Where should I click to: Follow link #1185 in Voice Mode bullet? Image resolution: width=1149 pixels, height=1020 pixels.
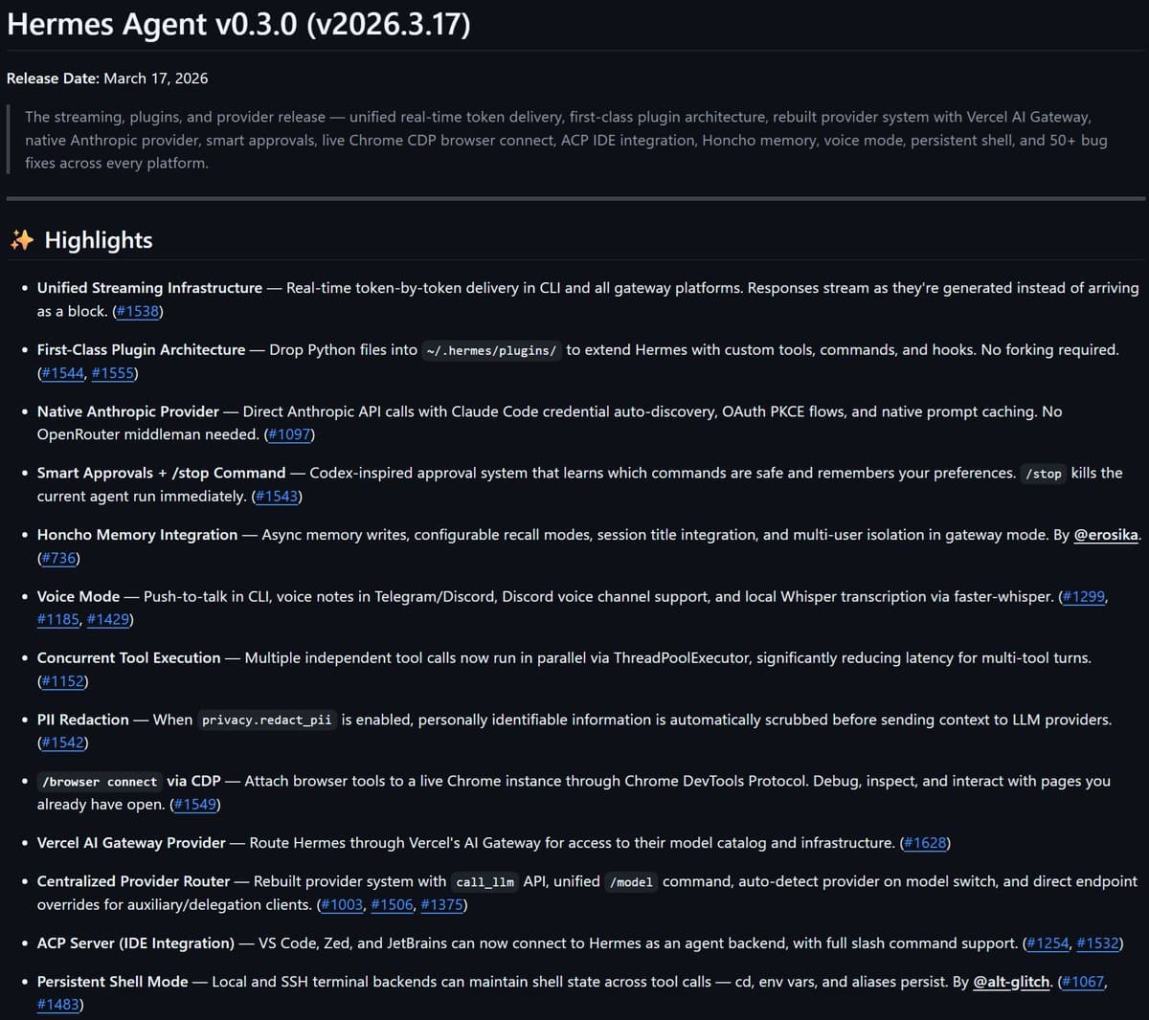pyautogui.click(x=57, y=619)
